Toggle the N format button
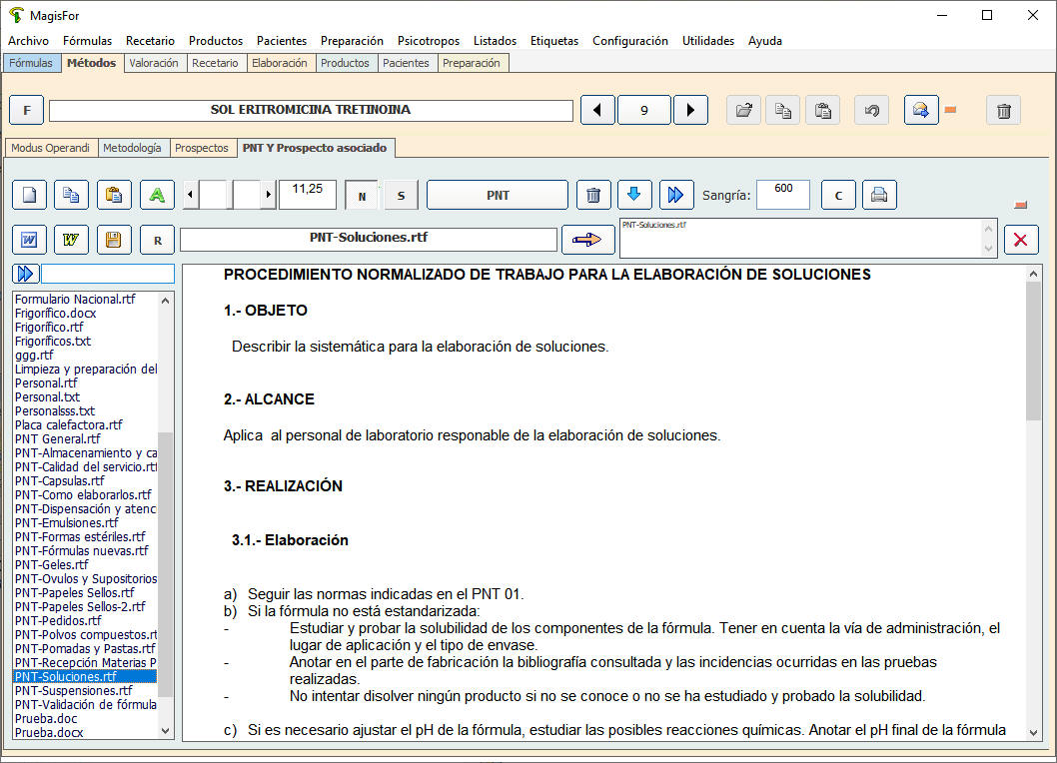The width and height of the screenshot is (1057, 763). coord(362,196)
